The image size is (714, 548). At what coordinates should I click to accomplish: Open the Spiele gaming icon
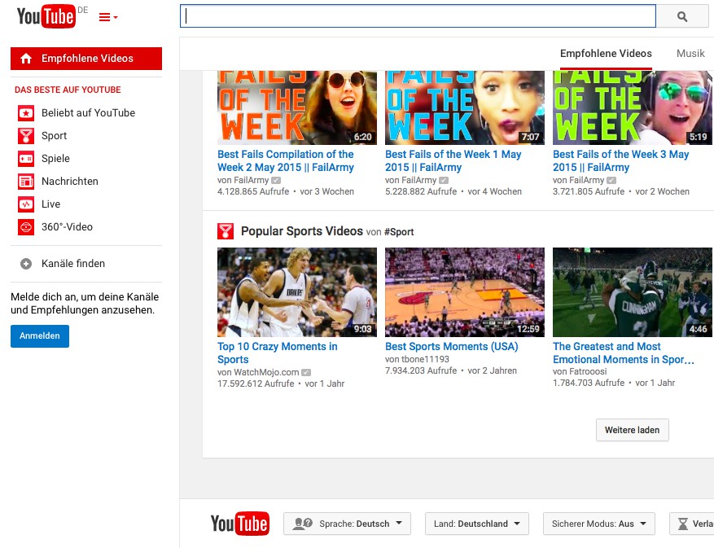pyautogui.click(x=26, y=159)
